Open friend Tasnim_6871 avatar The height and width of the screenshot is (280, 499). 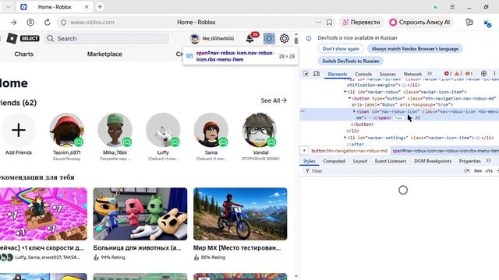[67, 130]
